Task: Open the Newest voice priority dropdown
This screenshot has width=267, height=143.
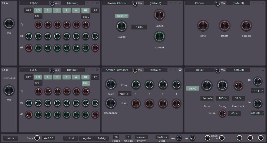Action: tap(141, 137)
